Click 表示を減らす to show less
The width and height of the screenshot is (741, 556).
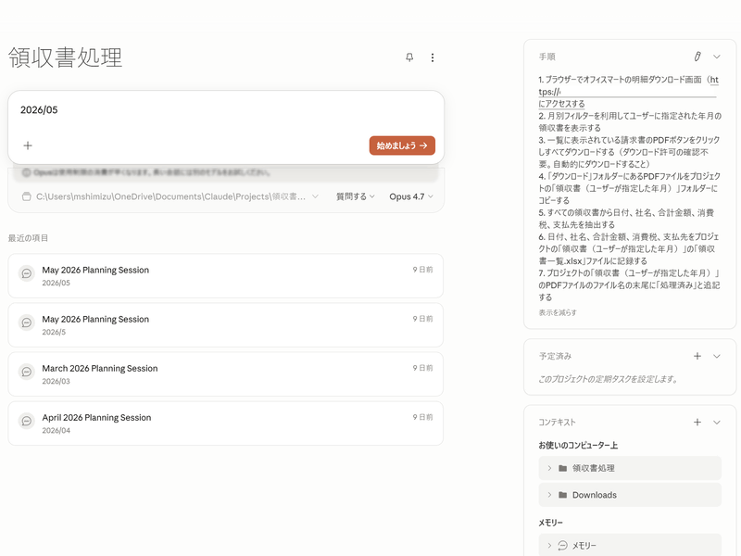[x=558, y=312]
